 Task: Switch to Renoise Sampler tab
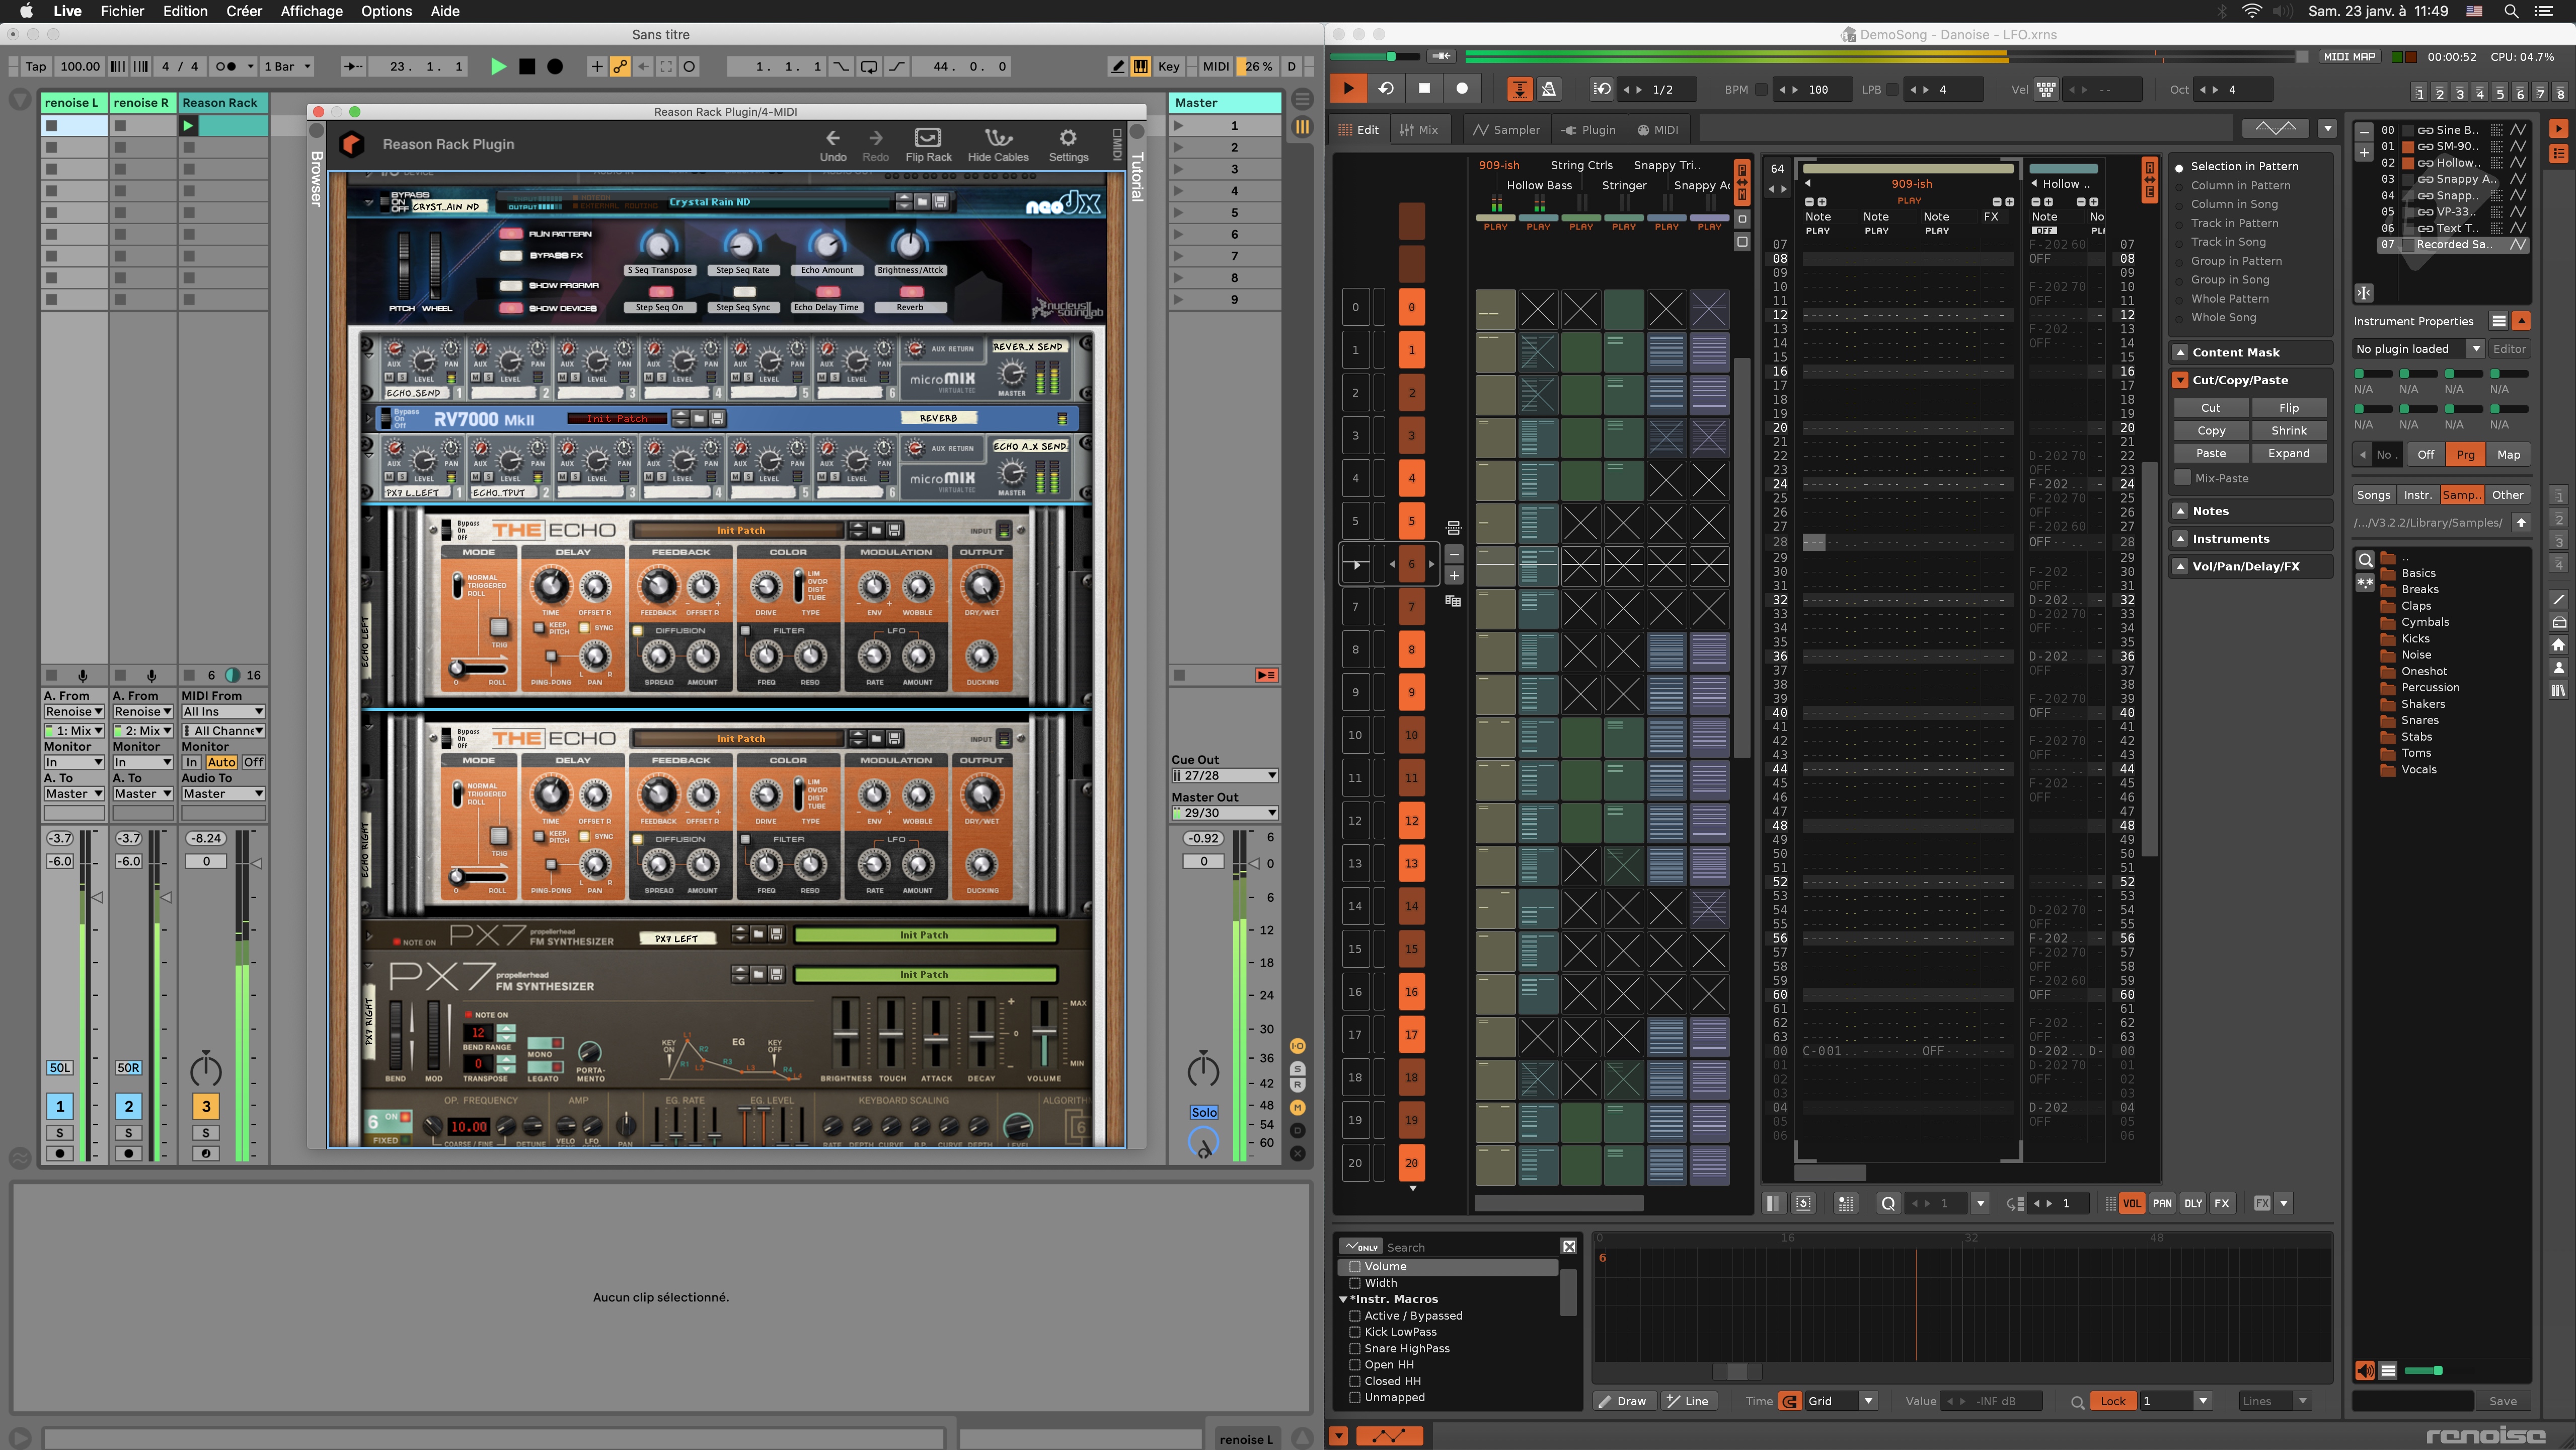pos(1507,130)
